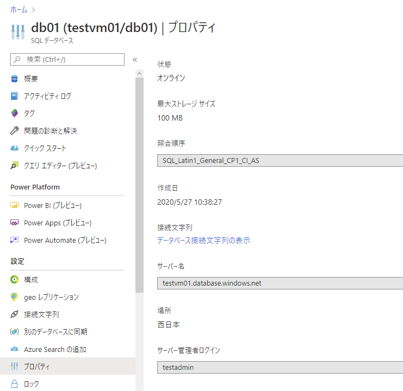The height and width of the screenshot is (391, 403).
Task: Click the Power Automate icon
Action: 14,240
